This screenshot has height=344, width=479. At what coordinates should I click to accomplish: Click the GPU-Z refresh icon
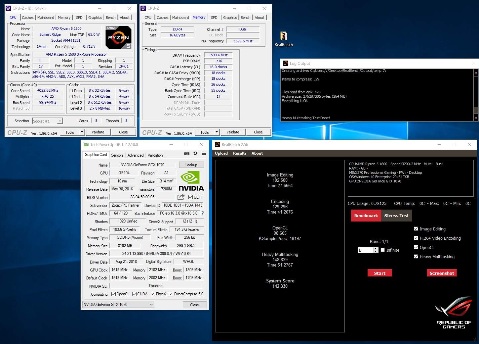click(195, 153)
